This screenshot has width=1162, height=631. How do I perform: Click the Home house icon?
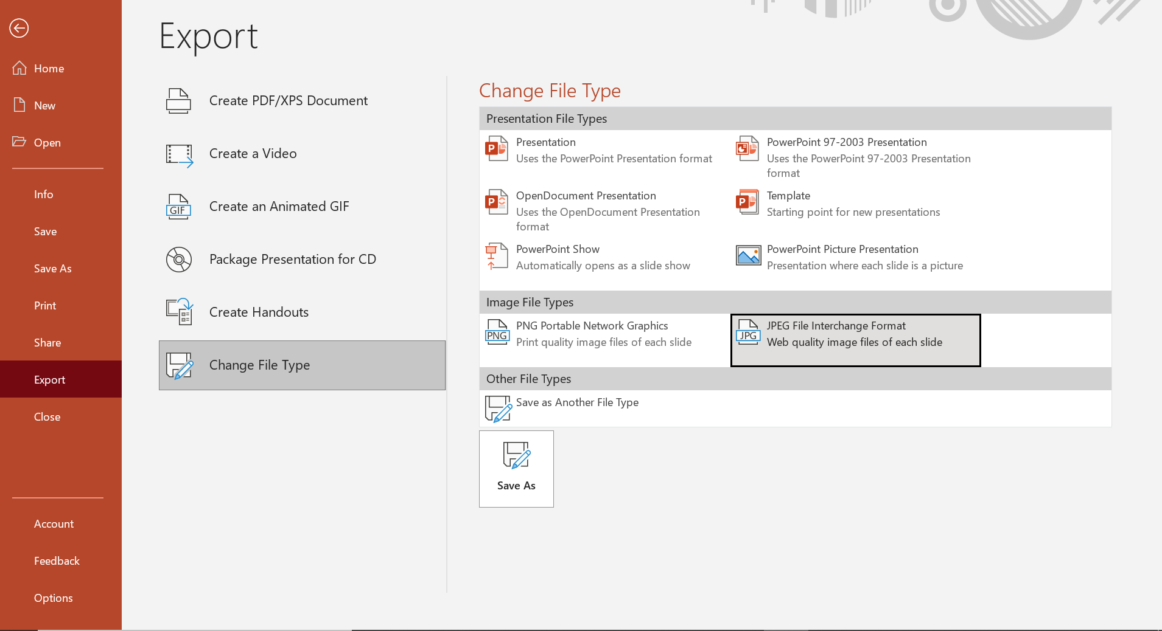pyautogui.click(x=19, y=68)
